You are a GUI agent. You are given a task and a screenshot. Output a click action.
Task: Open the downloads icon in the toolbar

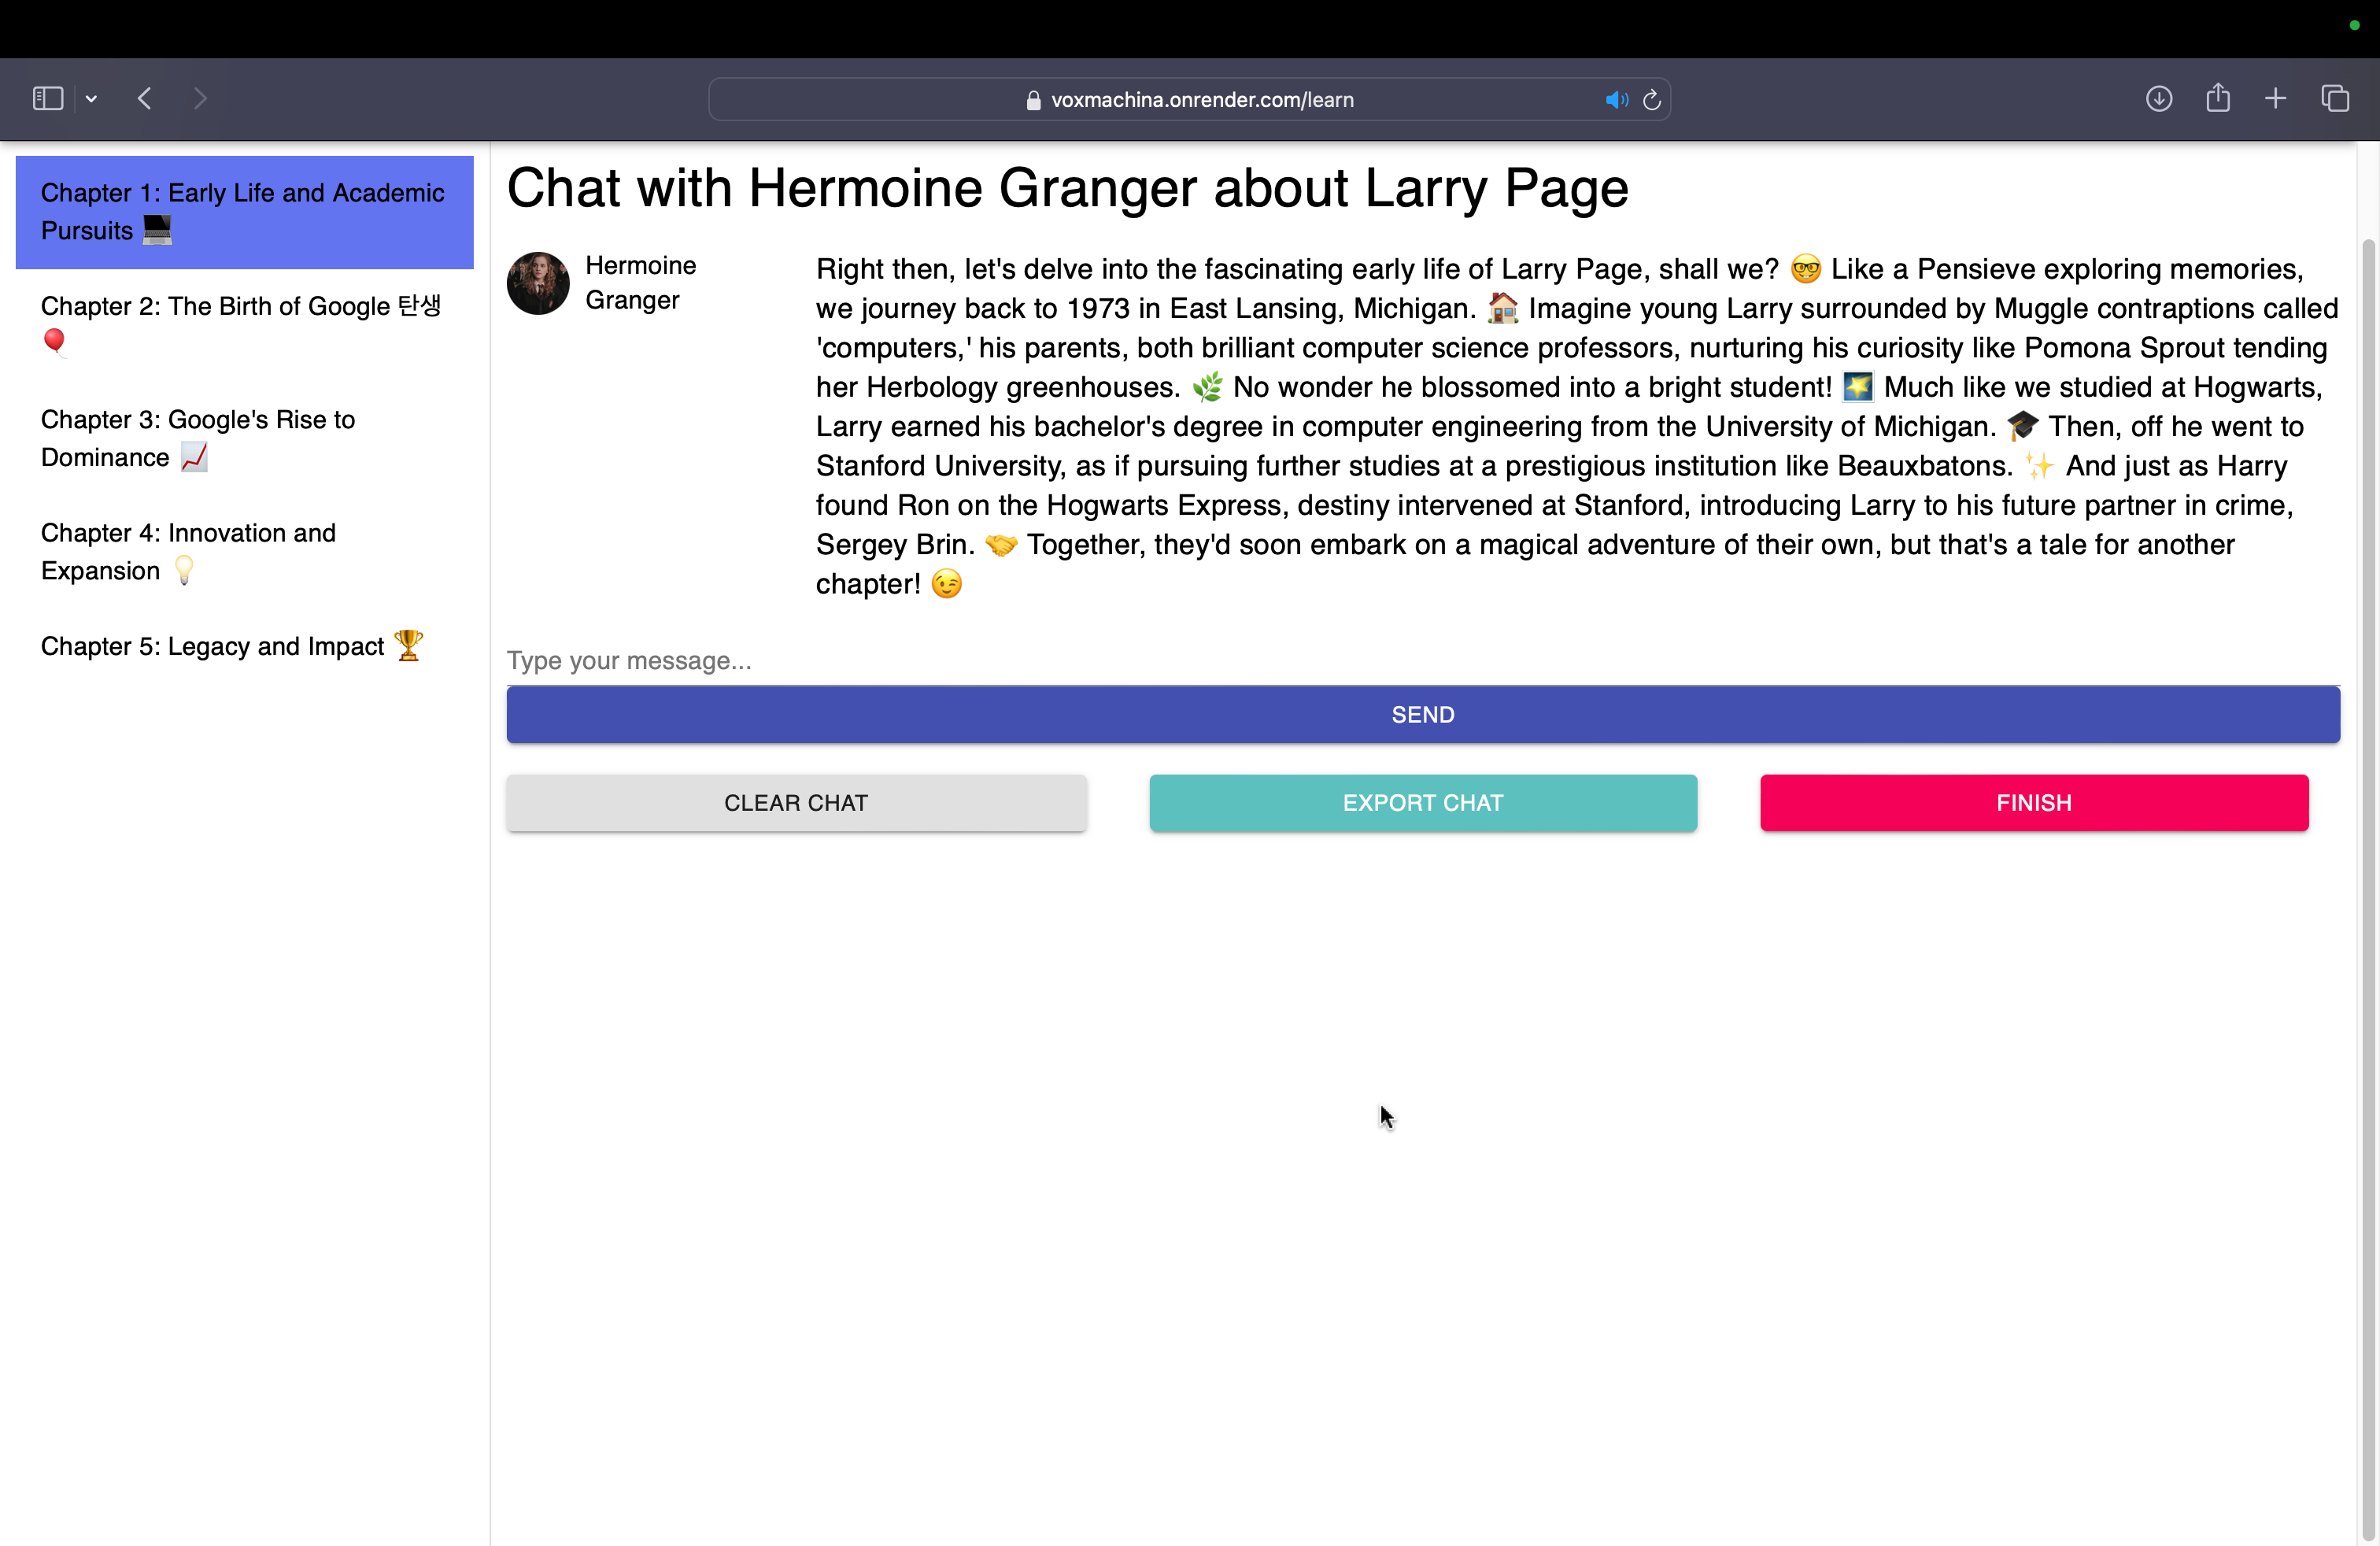click(x=2158, y=99)
